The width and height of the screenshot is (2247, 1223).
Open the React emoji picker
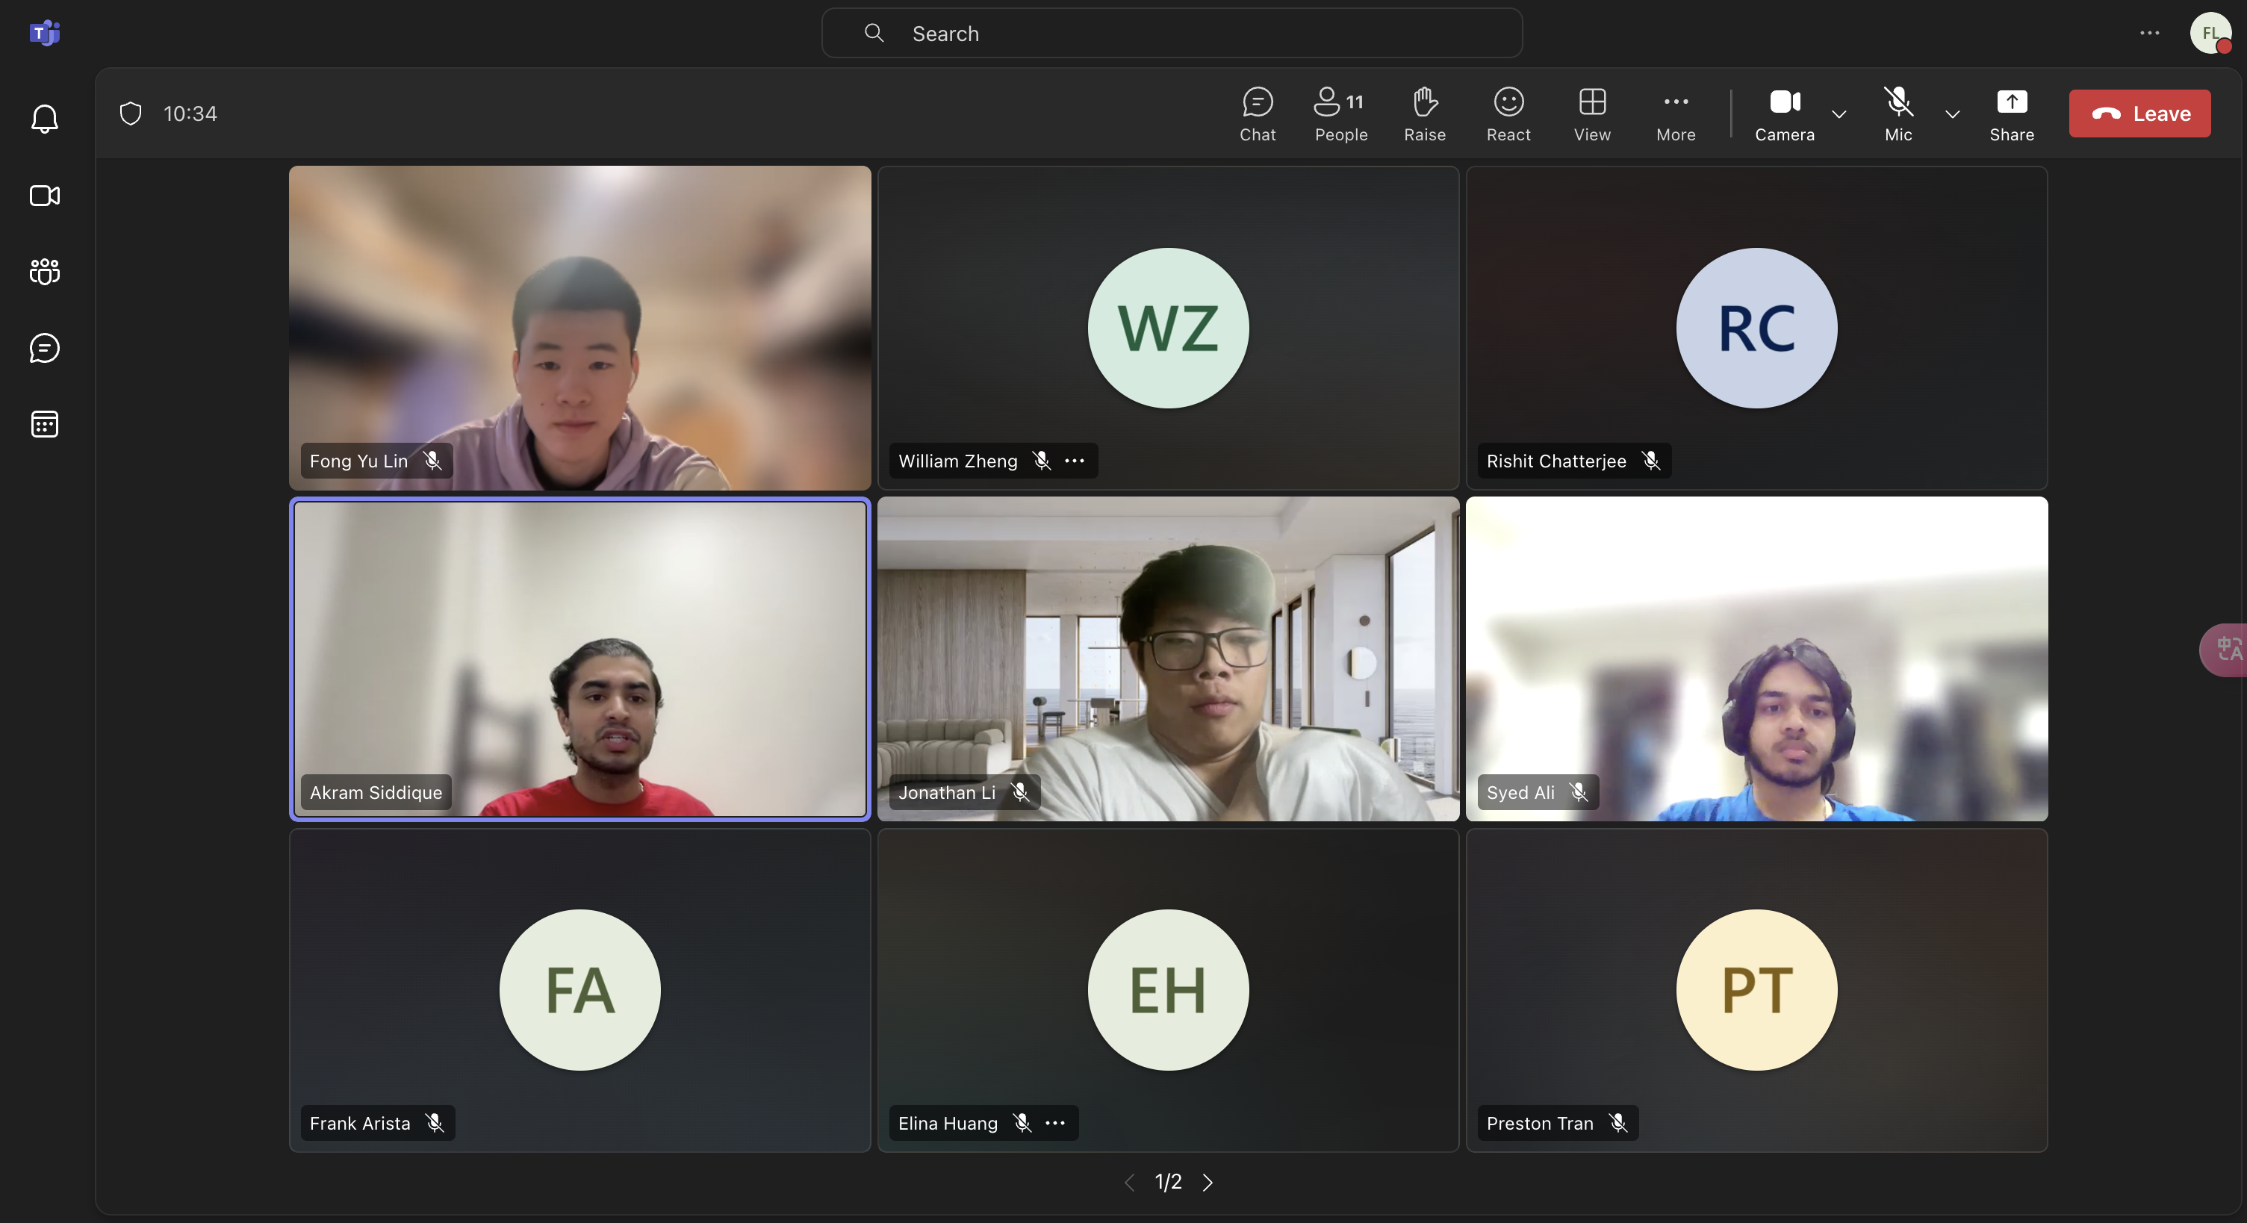1508,113
